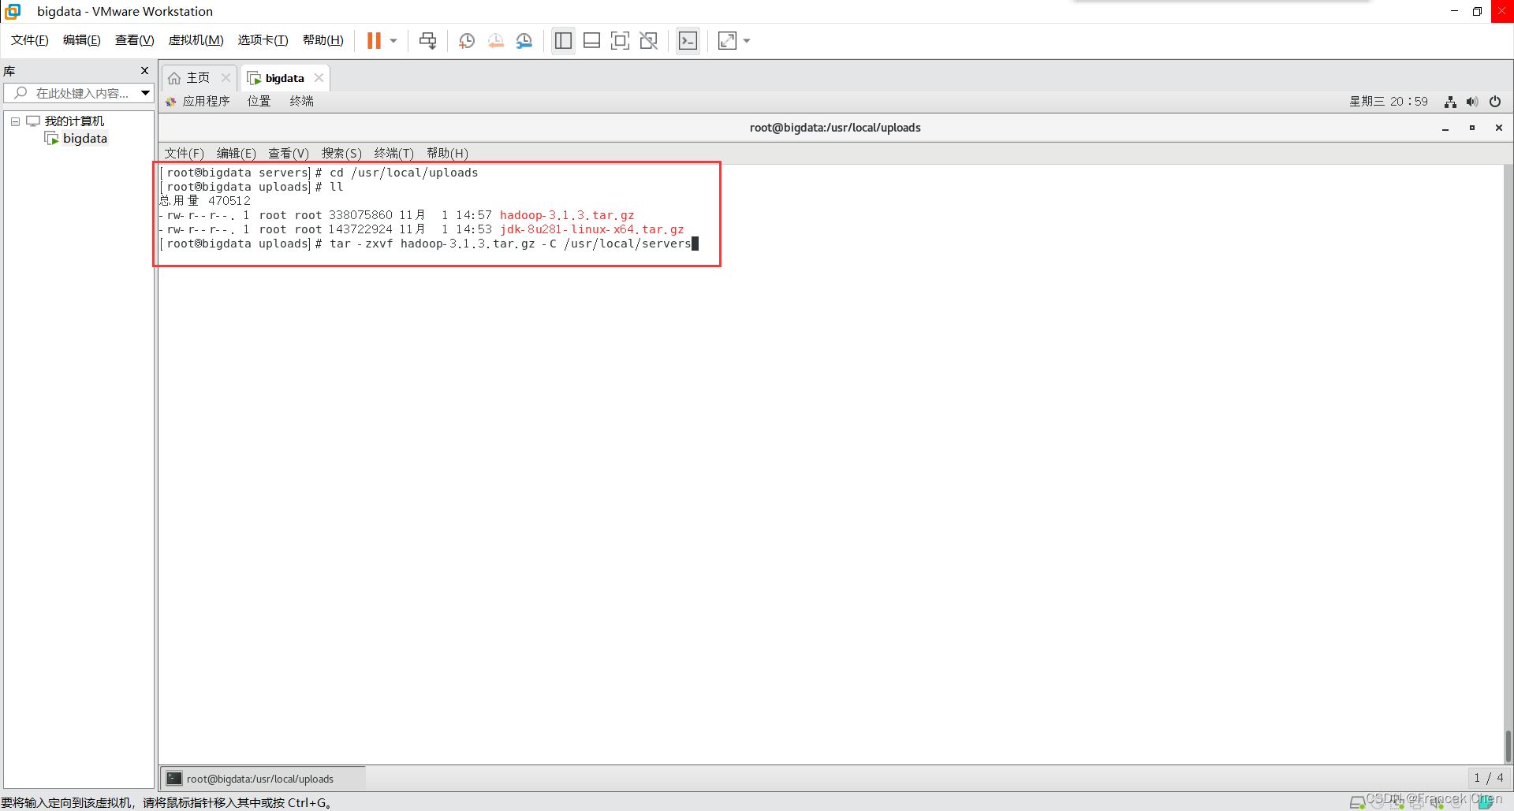Open the guest 终端 panel menu
This screenshot has height=811, width=1514.
click(x=302, y=101)
